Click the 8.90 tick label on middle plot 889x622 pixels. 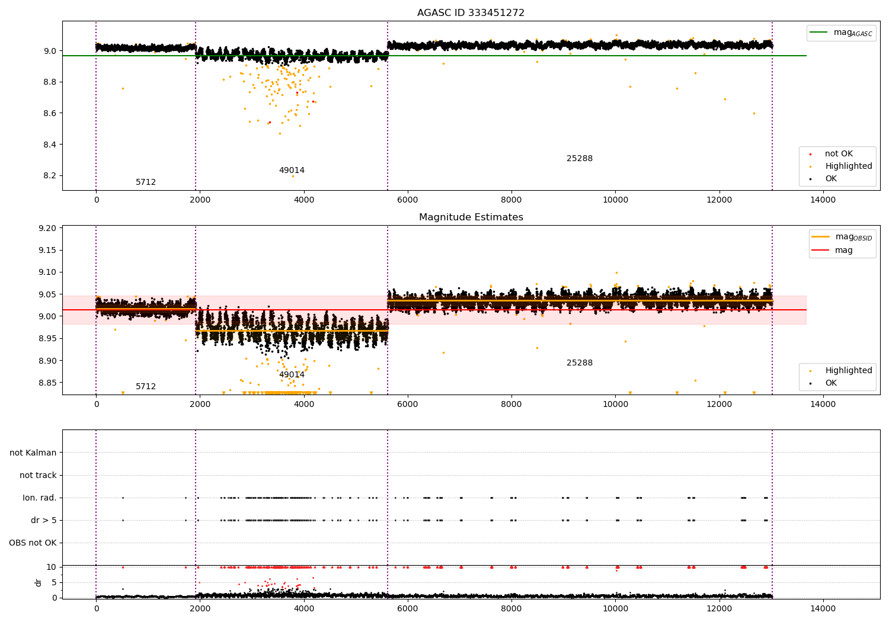coord(47,361)
